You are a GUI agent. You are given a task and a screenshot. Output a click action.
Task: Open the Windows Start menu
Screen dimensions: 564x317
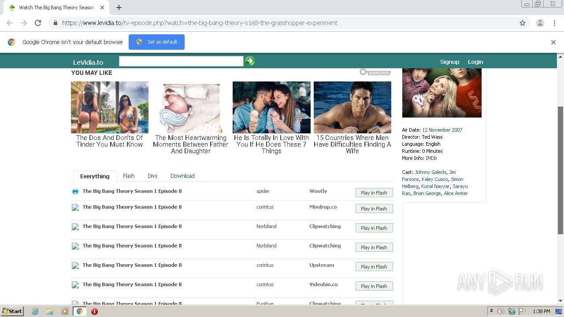tap(12, 311)
